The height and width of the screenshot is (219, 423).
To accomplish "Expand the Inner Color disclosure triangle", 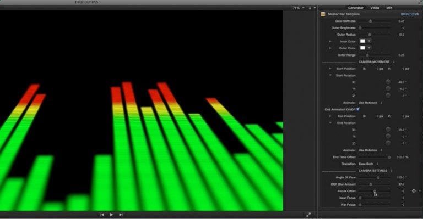I will click(x=330, y=41).
